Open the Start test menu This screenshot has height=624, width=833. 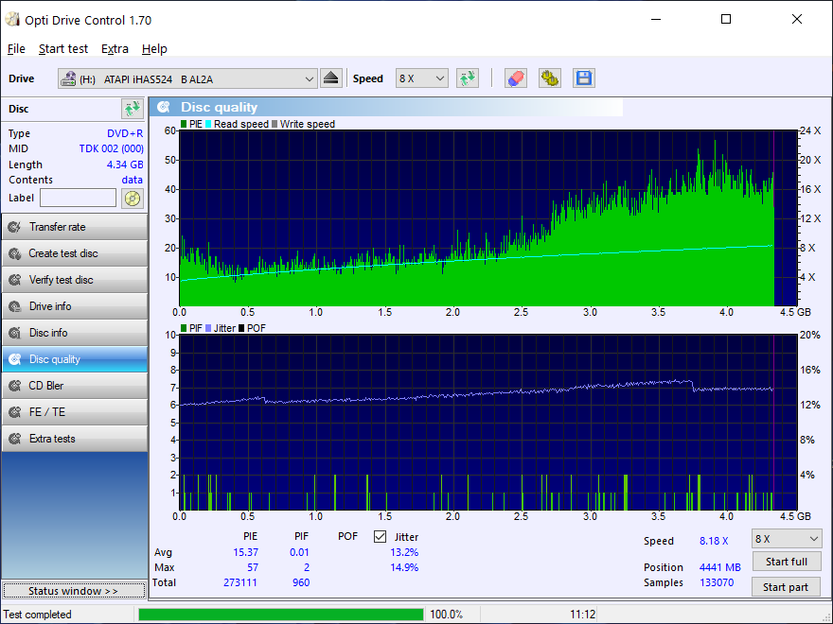pyautogui.click(x=63, y=48)
